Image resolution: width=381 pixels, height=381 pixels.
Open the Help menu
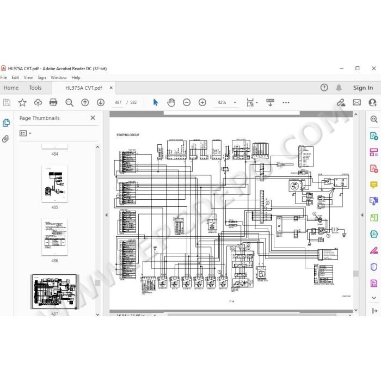(76, 77)
